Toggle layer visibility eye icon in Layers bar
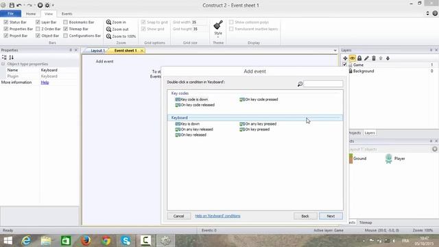Image resolution: width=439 pixels, height=247 pixels. [x=352, y=58]
